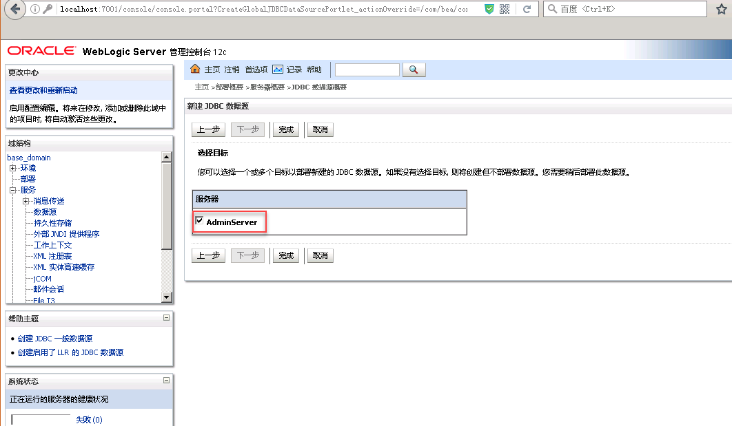This screenshot has height=426, width=732.
Task: Click the bottom disabled 下一步 button
Action: 248,255
